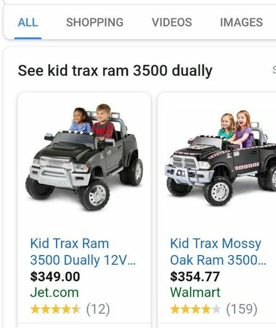
Task: Open the gray Ram 3500 truck photo
Action: pos(84,158)
